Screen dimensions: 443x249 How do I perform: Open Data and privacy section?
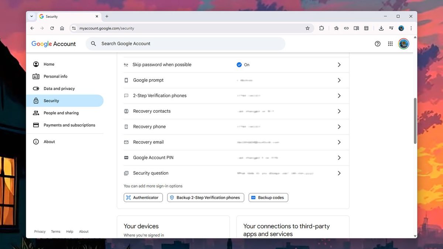[x=65, y=89]
